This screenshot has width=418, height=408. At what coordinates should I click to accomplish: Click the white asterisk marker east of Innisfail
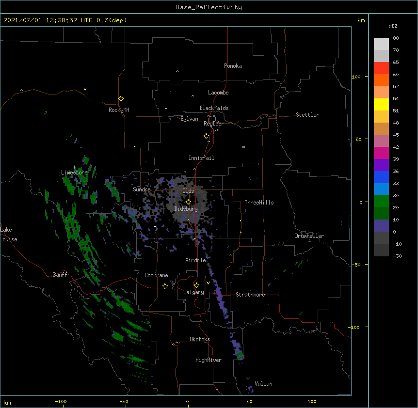243,147
